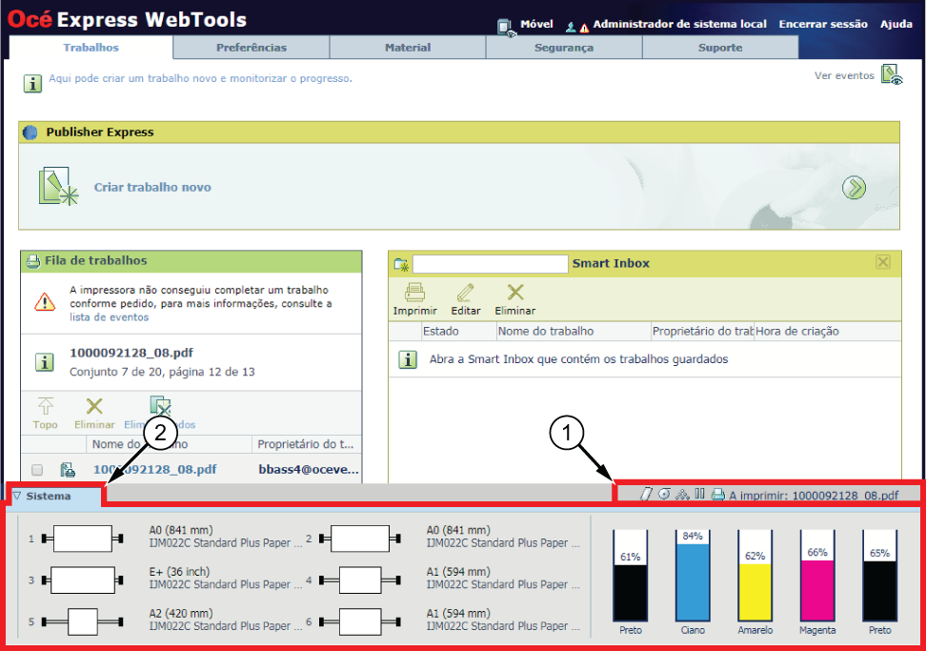Click the Amarelo ink level bar

coord(755,576)
